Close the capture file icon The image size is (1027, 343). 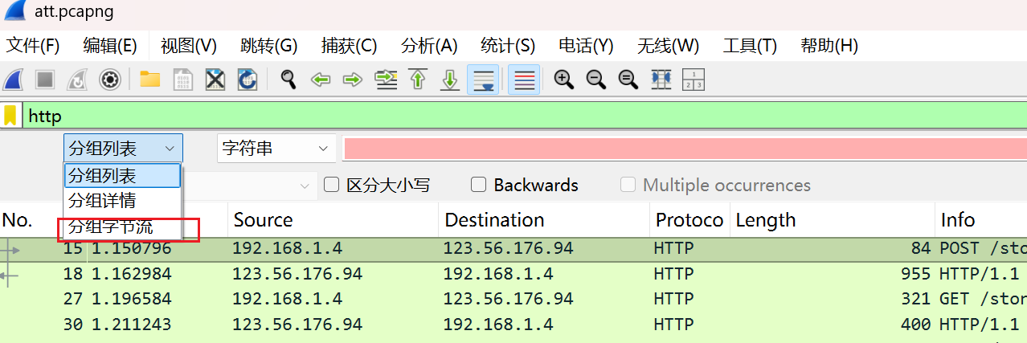[215, 80]
